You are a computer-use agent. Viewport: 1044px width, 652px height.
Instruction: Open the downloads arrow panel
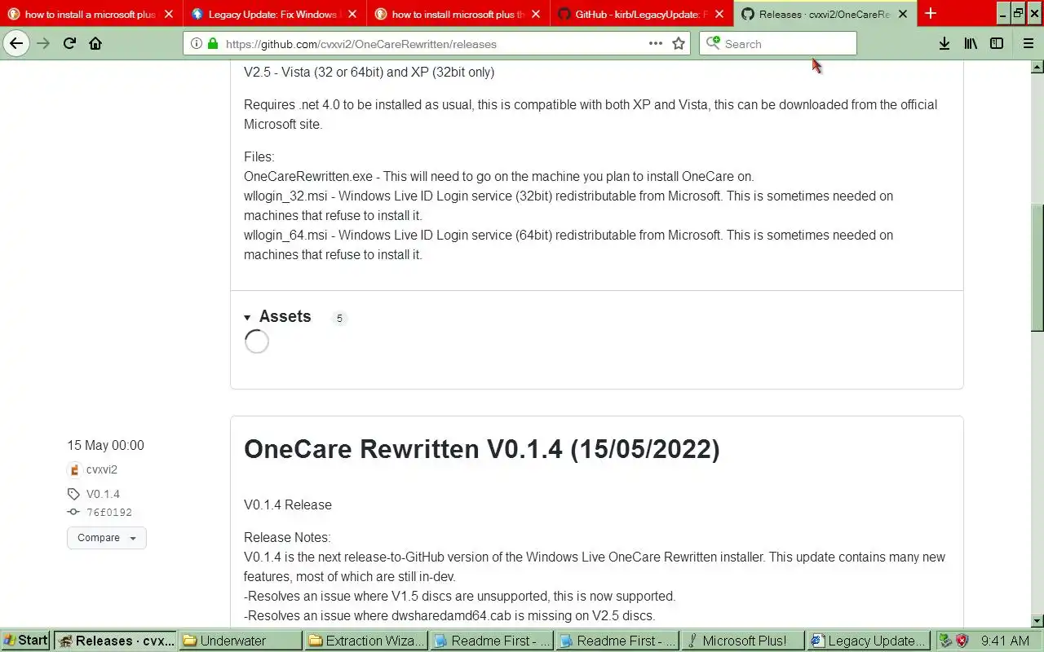click(944, 44)
